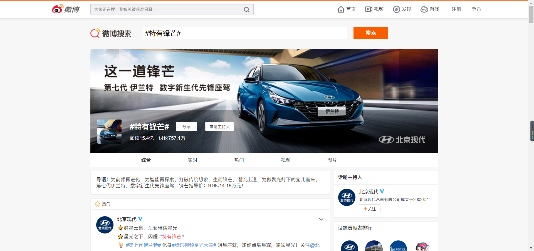The height and width of the screenshot is (251, 534).
Task: Click the 讨论757.1万 discussion count text
Action: click(x=172, y=138)
